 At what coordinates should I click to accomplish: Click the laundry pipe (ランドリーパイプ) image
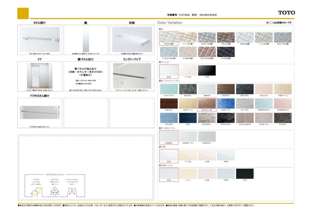tap(132, 76)
